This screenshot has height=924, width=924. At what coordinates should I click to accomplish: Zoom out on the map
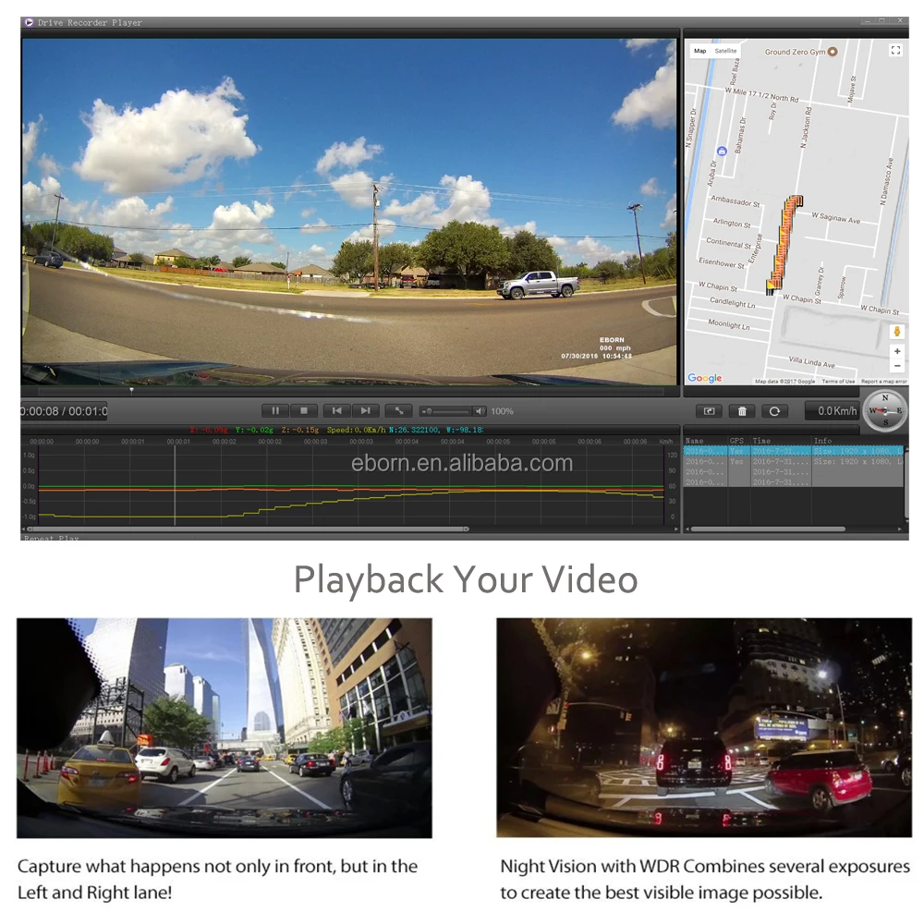tap(896, 367)
